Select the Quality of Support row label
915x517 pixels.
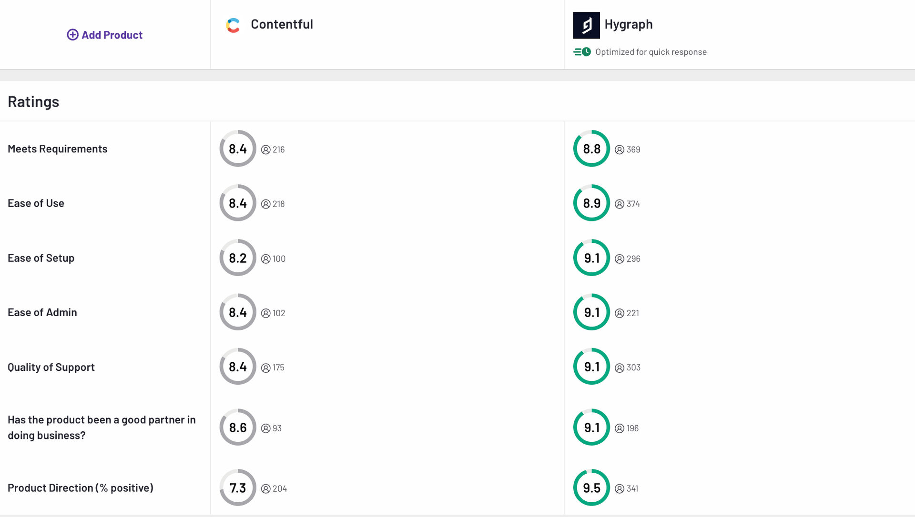(51, 367)
